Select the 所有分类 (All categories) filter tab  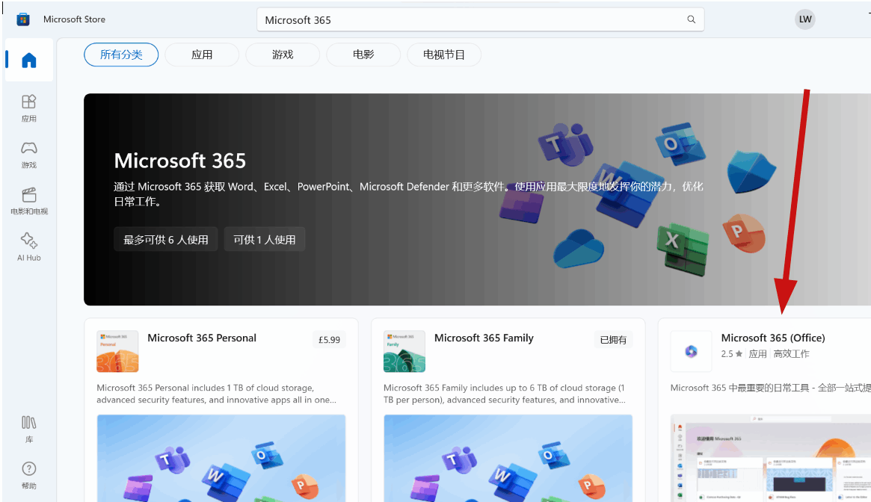tap(121, 55)
